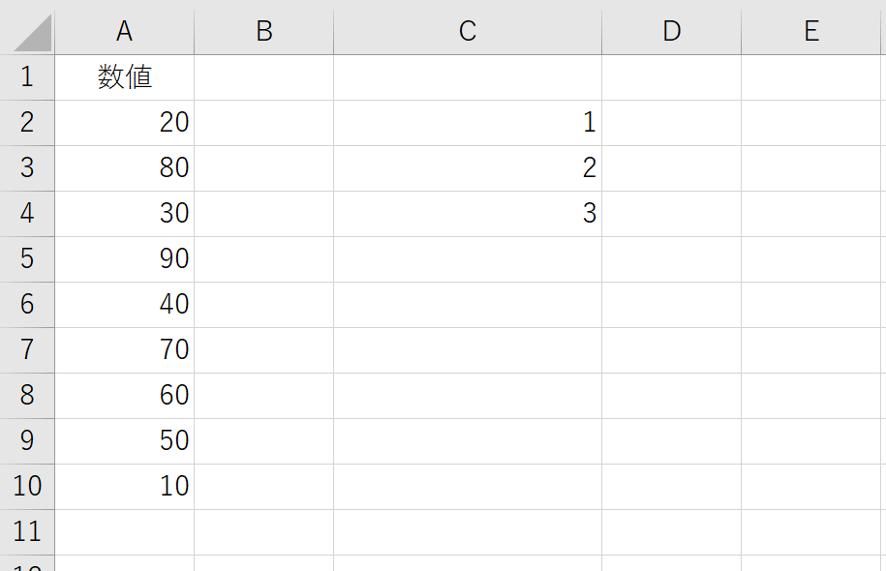886x571 pixels.
Task: Select row 1 header
Action: [27, 77]
